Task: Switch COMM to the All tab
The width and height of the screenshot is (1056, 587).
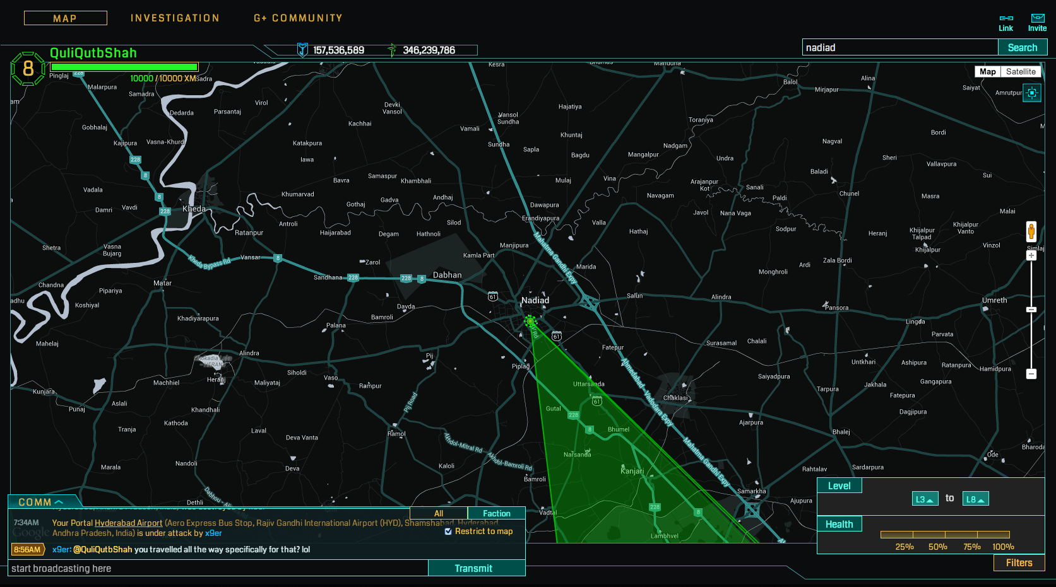Action: pyautogui.click(x=439, y=513)
